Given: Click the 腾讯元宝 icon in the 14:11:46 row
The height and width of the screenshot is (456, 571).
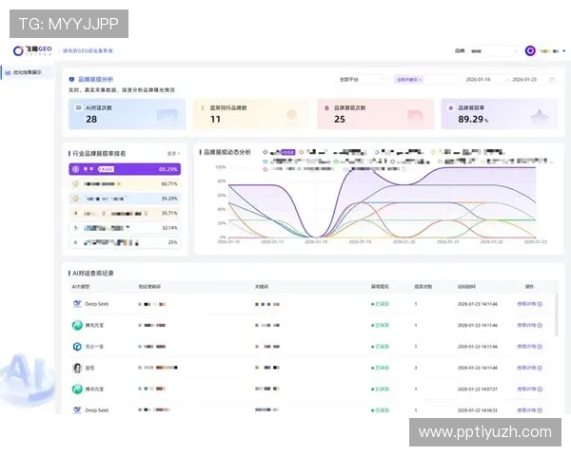Looking at the screenshot, I should pos(77,325).
